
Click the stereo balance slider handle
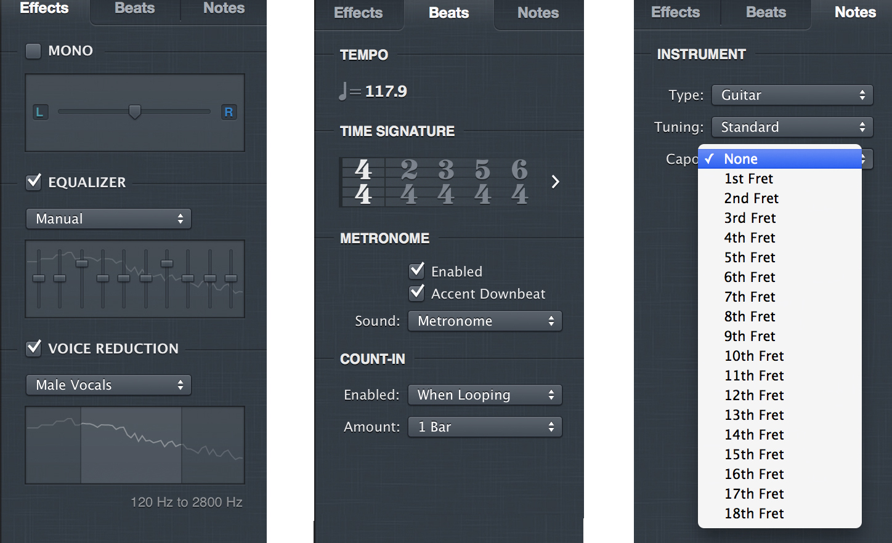[x=136, y=111]
